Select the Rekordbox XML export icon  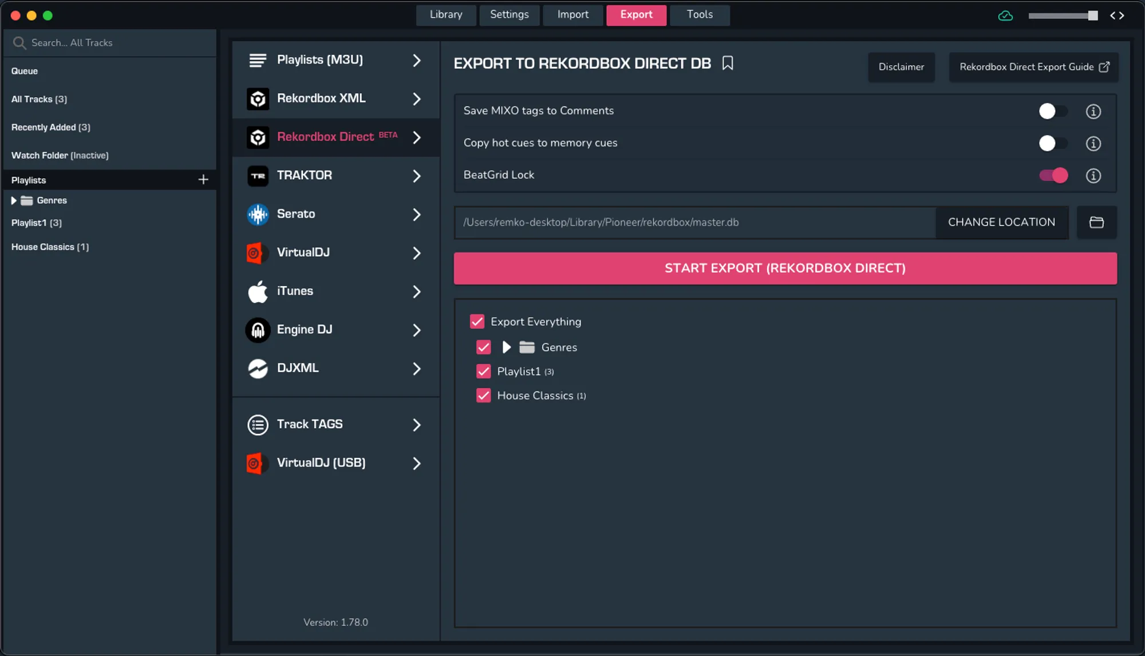(x=258, y=98)
